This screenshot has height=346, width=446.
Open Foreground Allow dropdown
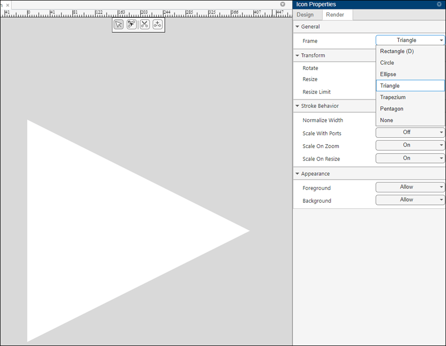410,187
